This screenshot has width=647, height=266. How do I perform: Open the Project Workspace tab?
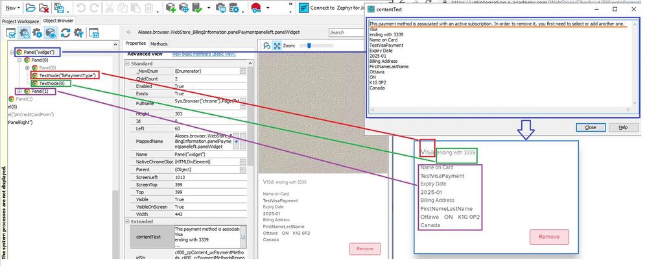[21, 21]
